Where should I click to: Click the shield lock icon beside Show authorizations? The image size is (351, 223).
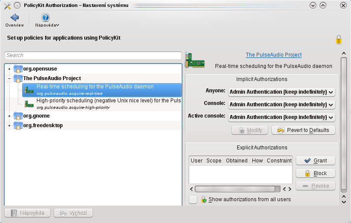pyautogui.click(x=203, y=199)
